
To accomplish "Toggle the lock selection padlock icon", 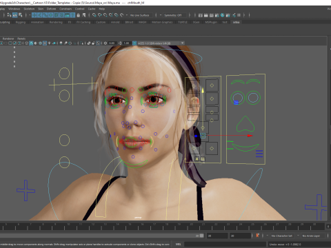I will [x=79, y=15].
